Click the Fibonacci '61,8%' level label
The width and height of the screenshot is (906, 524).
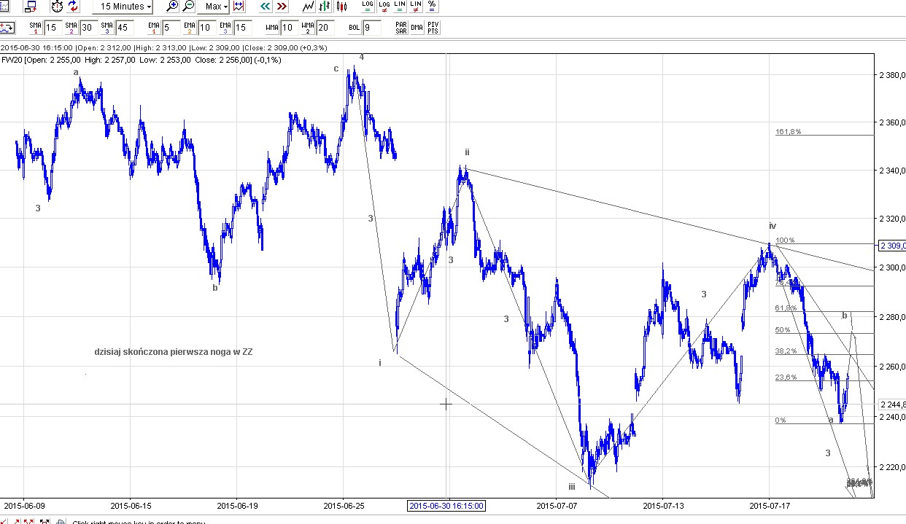[786, 308]
